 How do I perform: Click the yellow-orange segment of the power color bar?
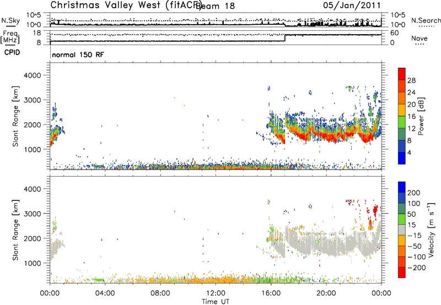click(402, 110)
